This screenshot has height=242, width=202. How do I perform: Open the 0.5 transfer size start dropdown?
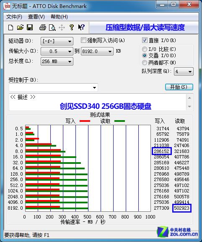57,51
